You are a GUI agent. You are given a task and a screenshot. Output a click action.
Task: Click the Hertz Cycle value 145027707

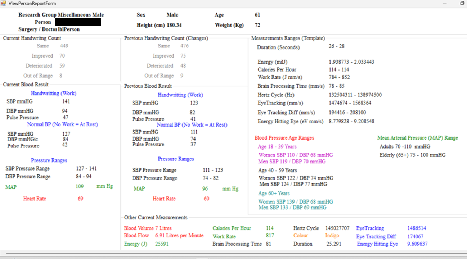(337, 228)
